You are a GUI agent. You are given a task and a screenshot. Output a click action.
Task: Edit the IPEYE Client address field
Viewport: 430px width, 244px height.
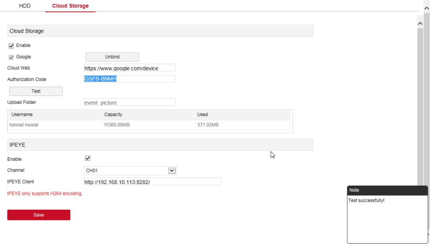[152, 181]
